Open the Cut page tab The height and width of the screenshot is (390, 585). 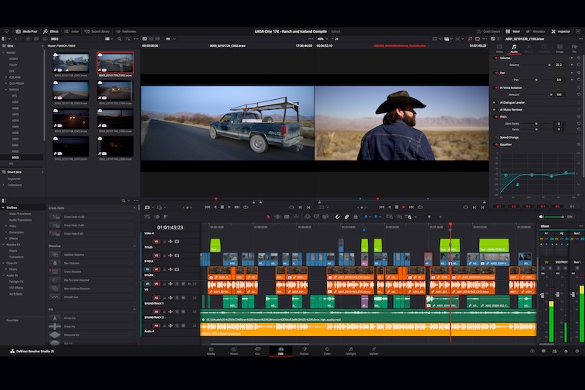point(257,351)
